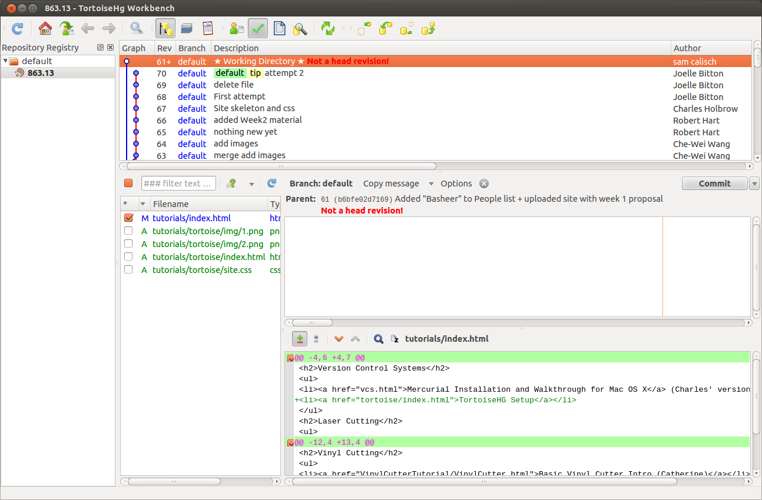
Task: Open the Manifest stacked-layers icon
Action: pyautogui.click(x=187, y=28)
